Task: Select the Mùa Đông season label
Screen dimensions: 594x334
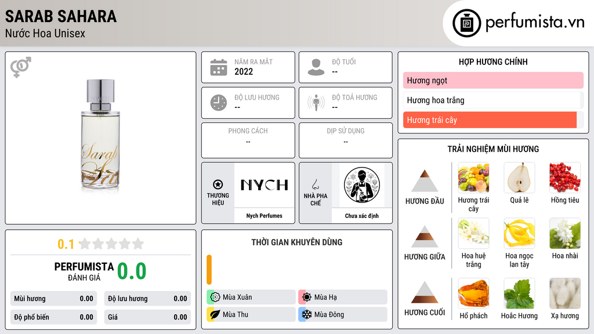Action: tap(329, 314)
